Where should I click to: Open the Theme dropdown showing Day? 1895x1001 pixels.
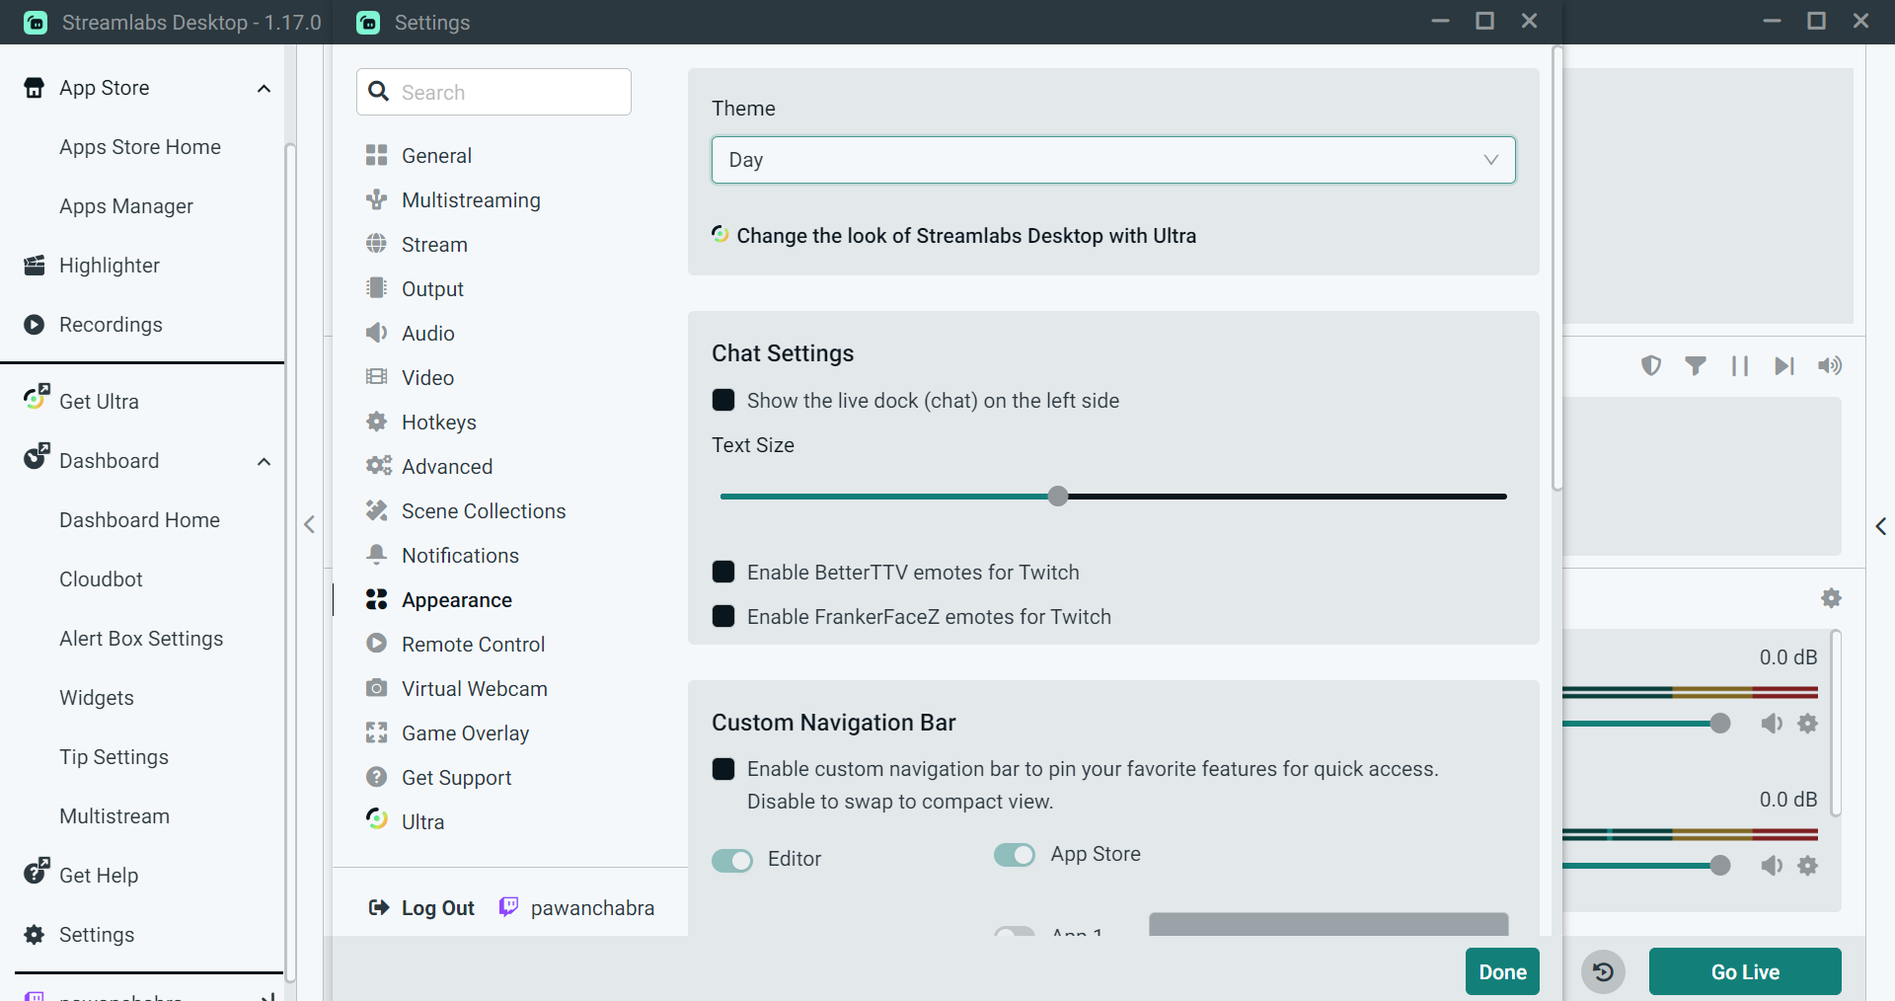(1113, 160)
